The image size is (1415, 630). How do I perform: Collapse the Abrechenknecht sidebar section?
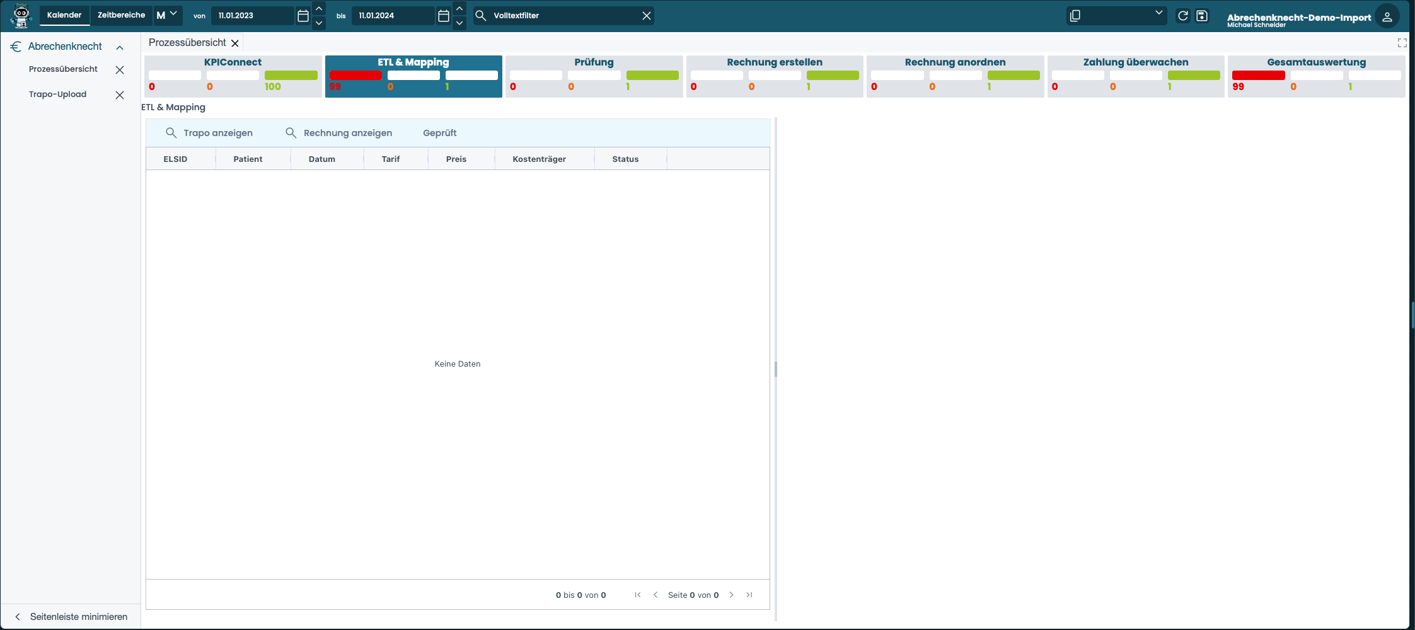[120, 47]
